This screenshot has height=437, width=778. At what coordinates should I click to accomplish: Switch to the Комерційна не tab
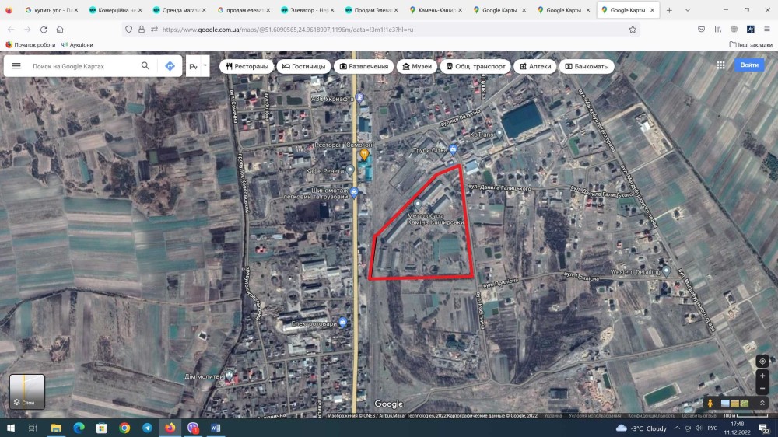click(x=116, y=10)
